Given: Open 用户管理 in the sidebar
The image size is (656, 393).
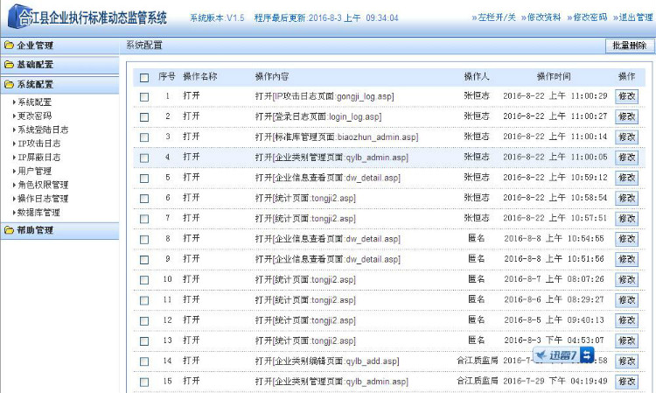Looking at the screenshot, I should pos(34,172).
